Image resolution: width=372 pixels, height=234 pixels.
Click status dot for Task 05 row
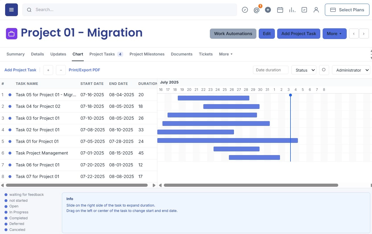(x=10, y=95)
